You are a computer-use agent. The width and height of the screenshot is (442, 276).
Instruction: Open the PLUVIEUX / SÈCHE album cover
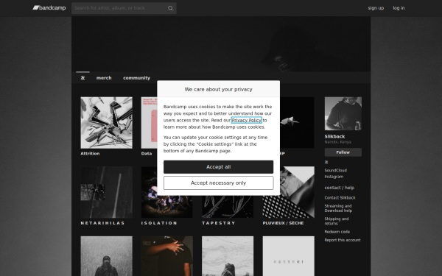click(x=297, y=192)
